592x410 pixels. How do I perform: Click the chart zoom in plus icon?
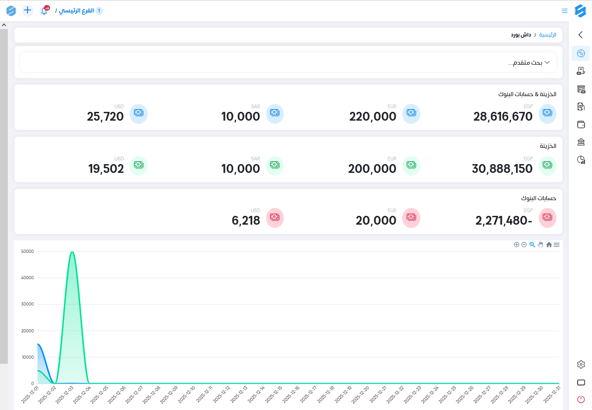517,245
